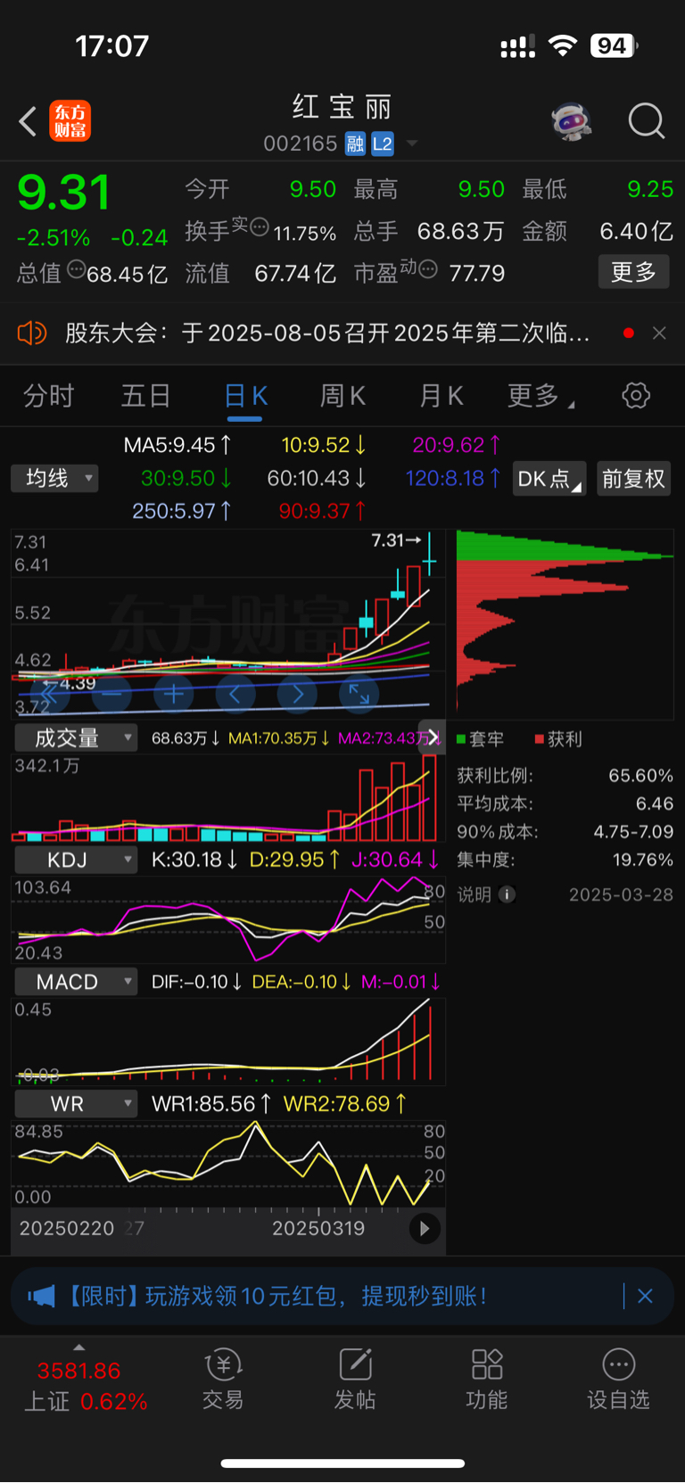This screenshot has height=1483, width=685.
Task: Open the KDJ indicator dropdown
Action: tap(76, 860)
